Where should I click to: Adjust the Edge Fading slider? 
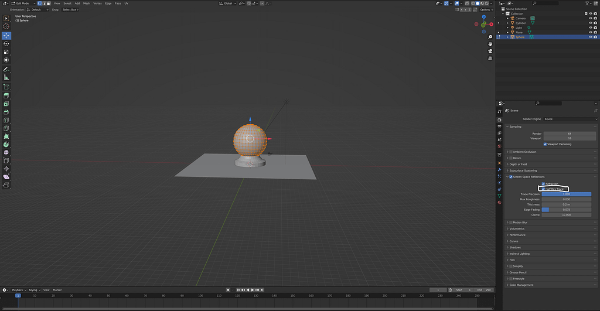(x=566, y=210)
